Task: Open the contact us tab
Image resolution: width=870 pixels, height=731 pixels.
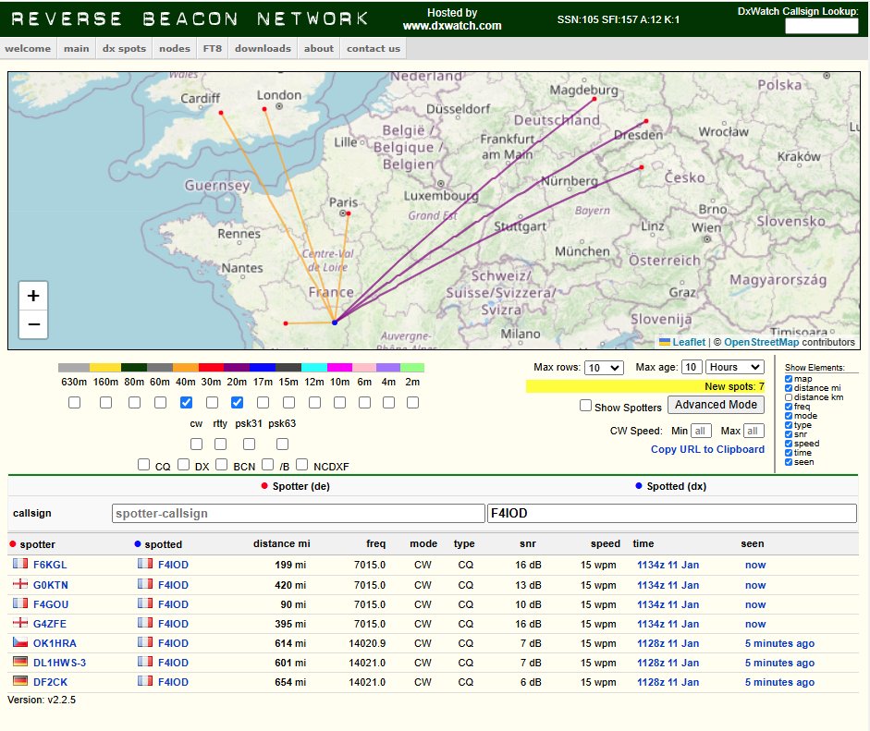Action: pos(374,48)
